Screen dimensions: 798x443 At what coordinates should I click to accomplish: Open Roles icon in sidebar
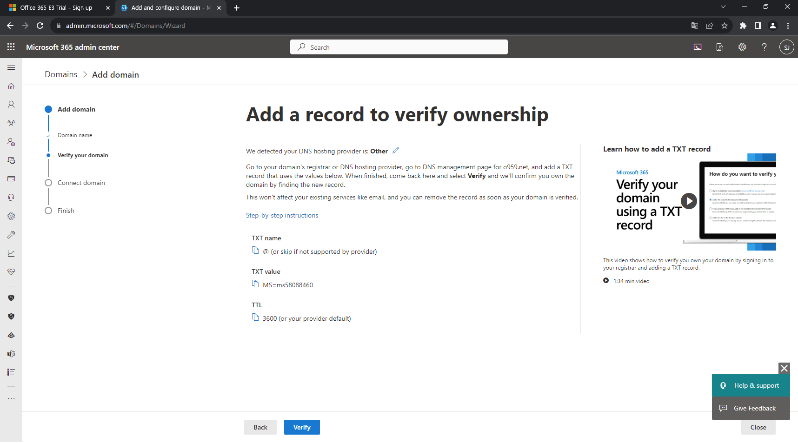point(11,142)
